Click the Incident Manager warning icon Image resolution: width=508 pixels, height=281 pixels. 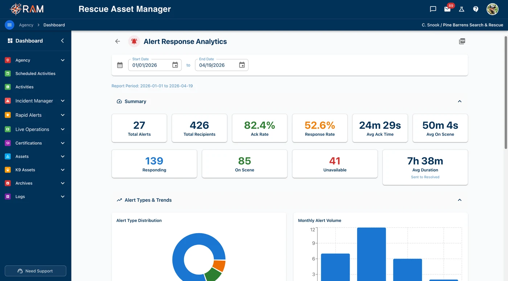click(x=8, y=101)
